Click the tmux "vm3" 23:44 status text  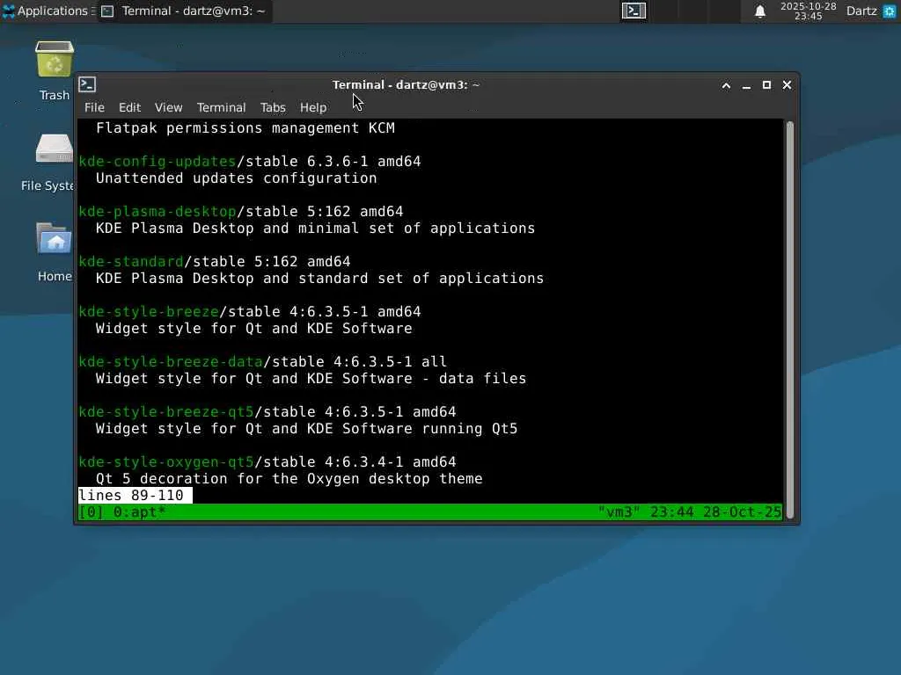pos(690,512)
